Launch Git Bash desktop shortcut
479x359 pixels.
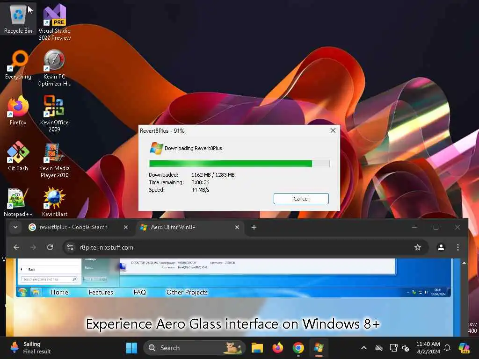point(18,156)
